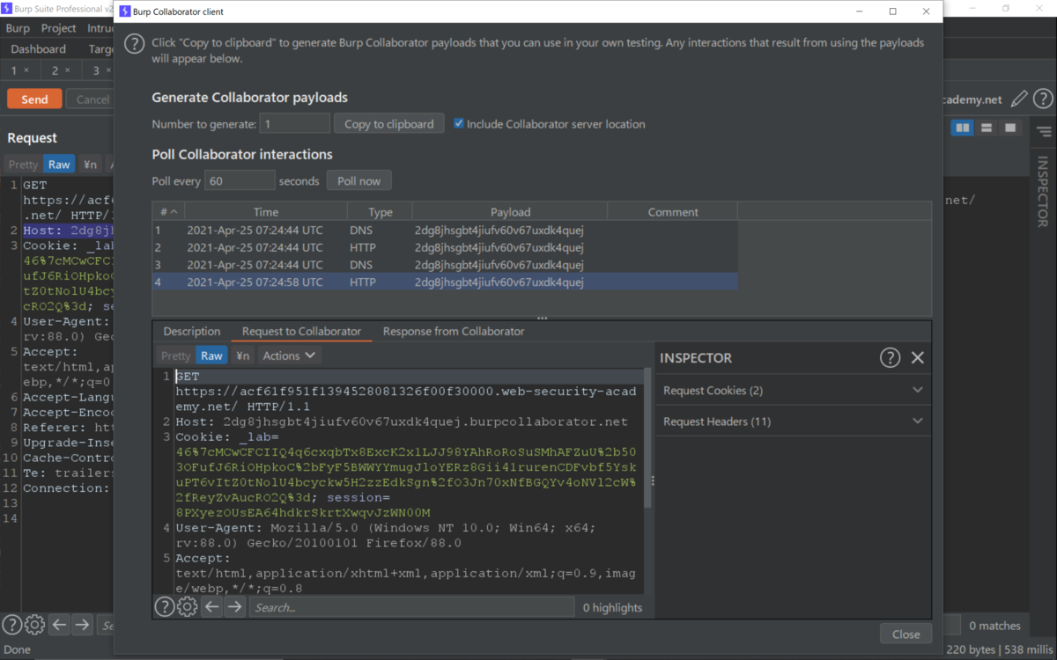Click Send button in Repeater
The height and width of the screenshot is (660, 1057).
(x=34, y=99)
